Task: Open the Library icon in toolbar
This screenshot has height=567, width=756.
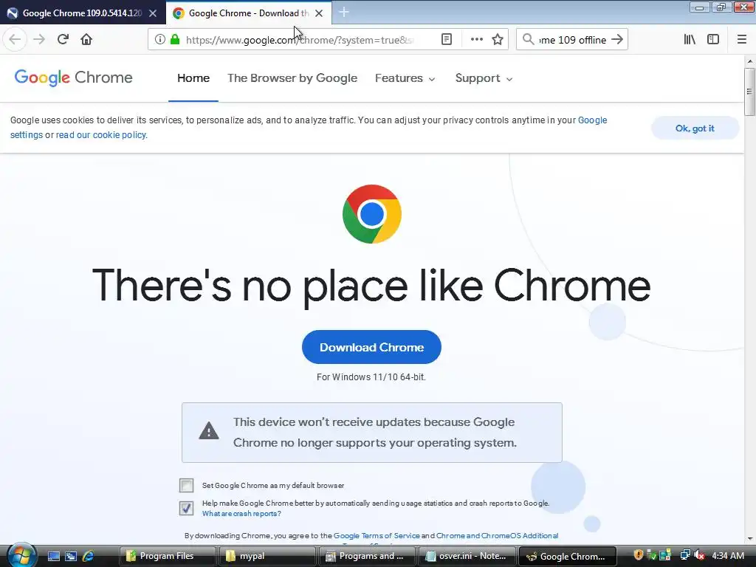Action: click(x=690, y=40)
